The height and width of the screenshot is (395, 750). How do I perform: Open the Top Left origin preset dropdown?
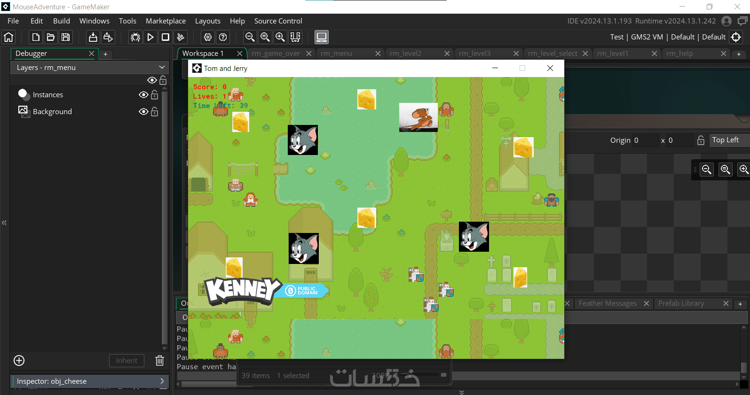coord(730,140)
